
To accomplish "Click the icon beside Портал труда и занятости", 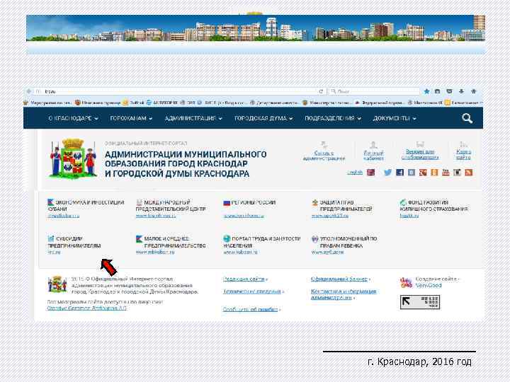I will tap(227, 239).
